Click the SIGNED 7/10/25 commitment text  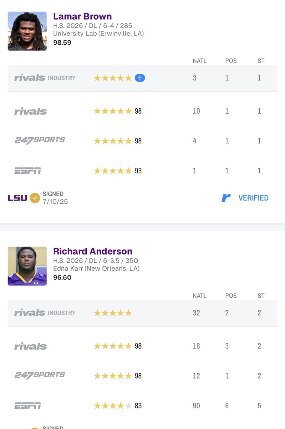(x=55, y=198)
